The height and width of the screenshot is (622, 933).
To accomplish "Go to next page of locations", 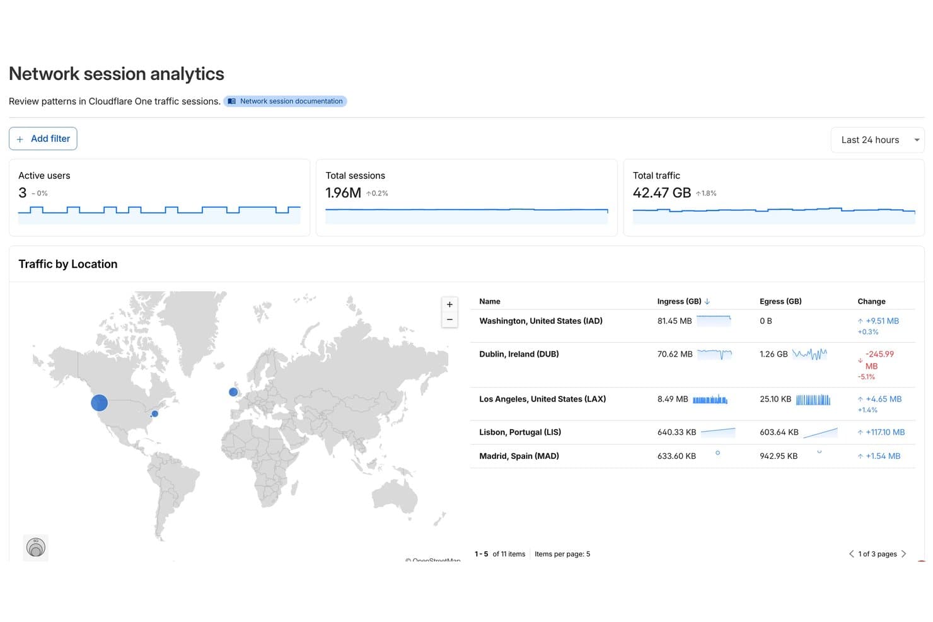I will click(x=903, y=554).
